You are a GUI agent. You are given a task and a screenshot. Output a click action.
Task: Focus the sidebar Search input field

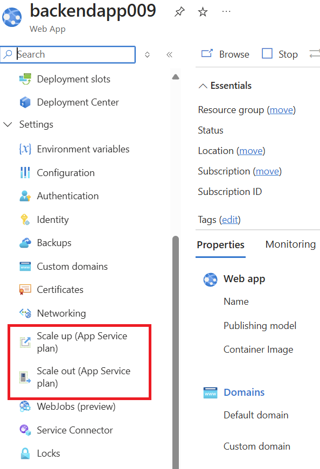68,54
